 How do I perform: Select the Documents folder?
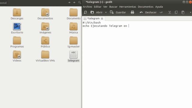tap(73, 14)
